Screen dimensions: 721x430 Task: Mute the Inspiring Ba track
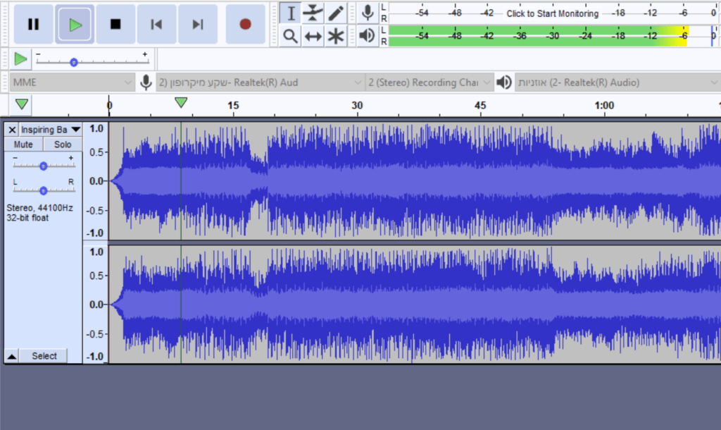(23, 145)
